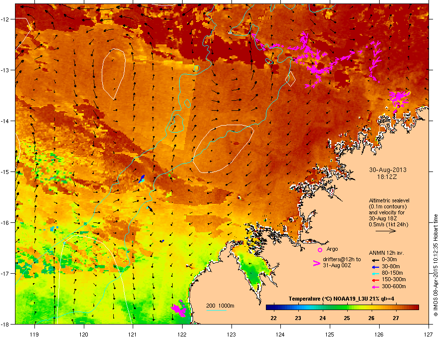
Task: Click the '200 1000m' contour label
Action: pyautogui.click(x=220, y=306)
